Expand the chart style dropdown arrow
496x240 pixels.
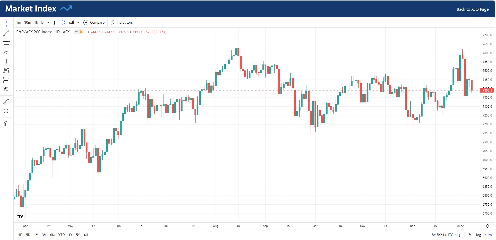coord(78,22)
